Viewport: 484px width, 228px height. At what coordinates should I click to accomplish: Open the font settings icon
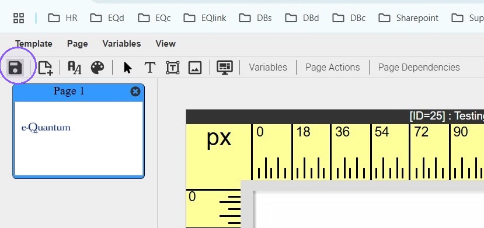[74, 68]
